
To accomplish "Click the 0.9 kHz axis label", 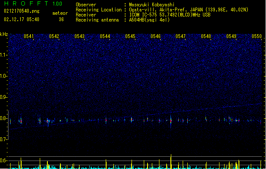I will [x=3, y=97].
